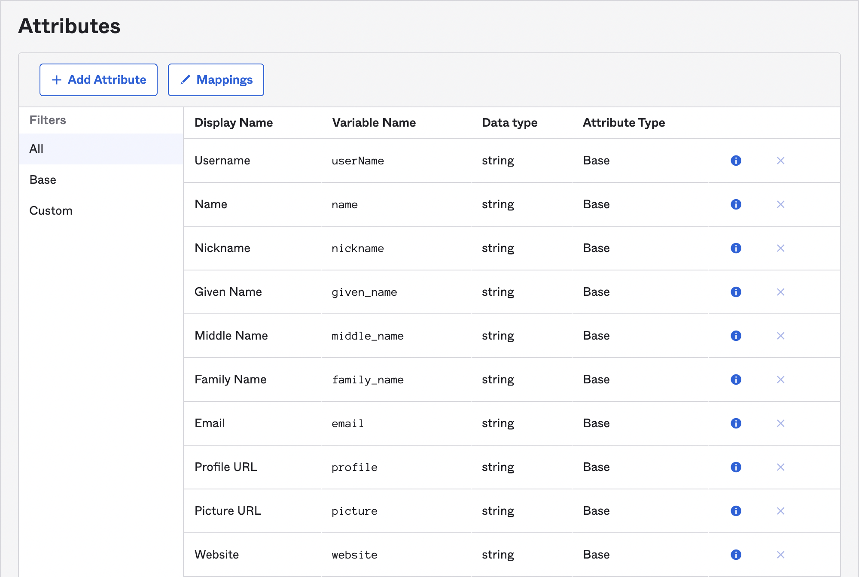Delete the Email attribute row

click(x=781, y=423)
